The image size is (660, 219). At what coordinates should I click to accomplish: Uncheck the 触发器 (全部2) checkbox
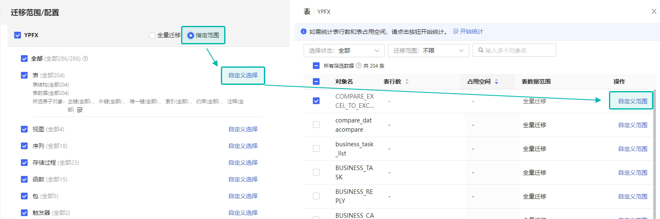point(24,213)
